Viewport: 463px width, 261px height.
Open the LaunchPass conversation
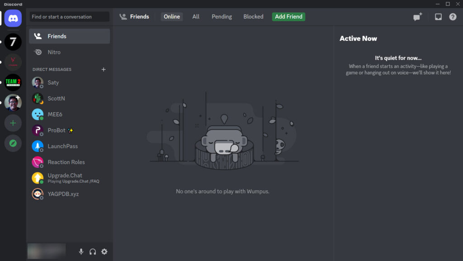pos(69,146)
